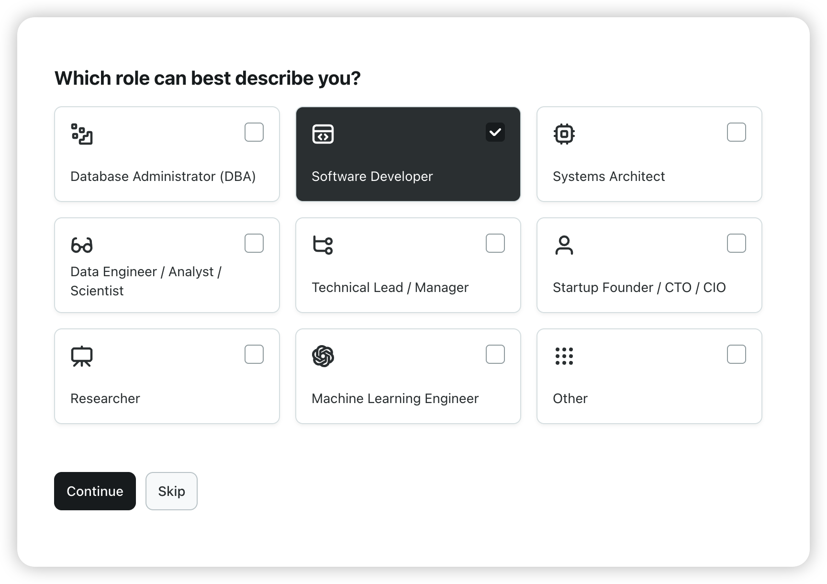Image resolution: width=827 pixels, height=584 pixels.
Task: Click the Machine Learning Engineer knot icon
Action: [323, 356]
